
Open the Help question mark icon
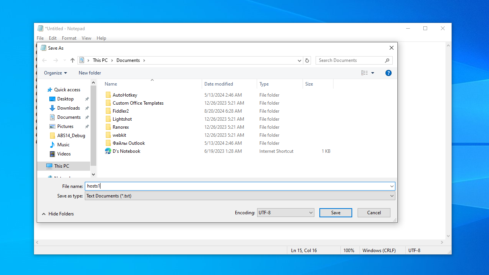389,73
